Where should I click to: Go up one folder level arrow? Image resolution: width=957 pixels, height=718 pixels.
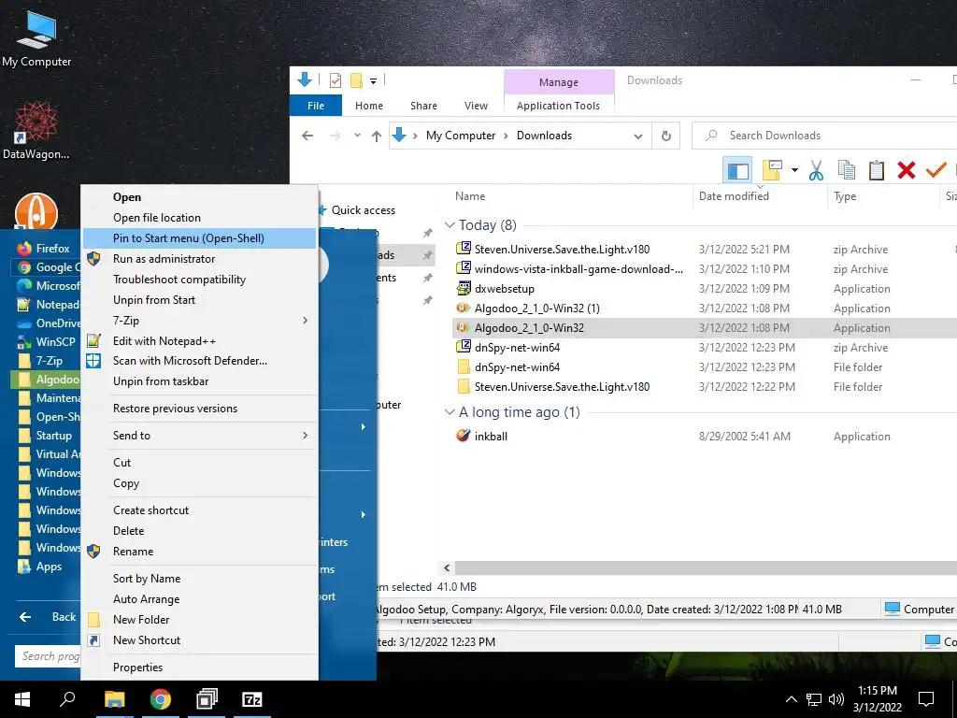tap(377, 136)
